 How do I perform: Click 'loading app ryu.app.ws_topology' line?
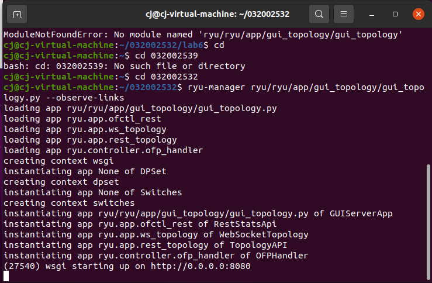[x=85, y=129]
